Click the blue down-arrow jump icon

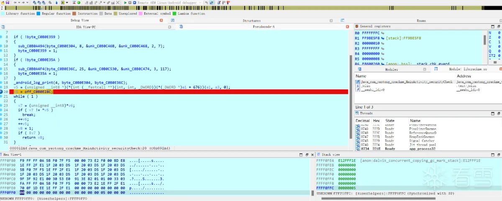[x=56, y=3]
